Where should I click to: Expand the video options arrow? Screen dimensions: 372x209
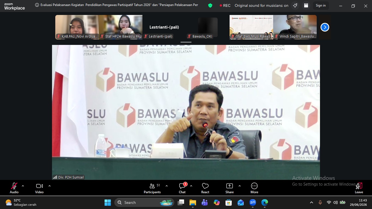pos(50,186)
